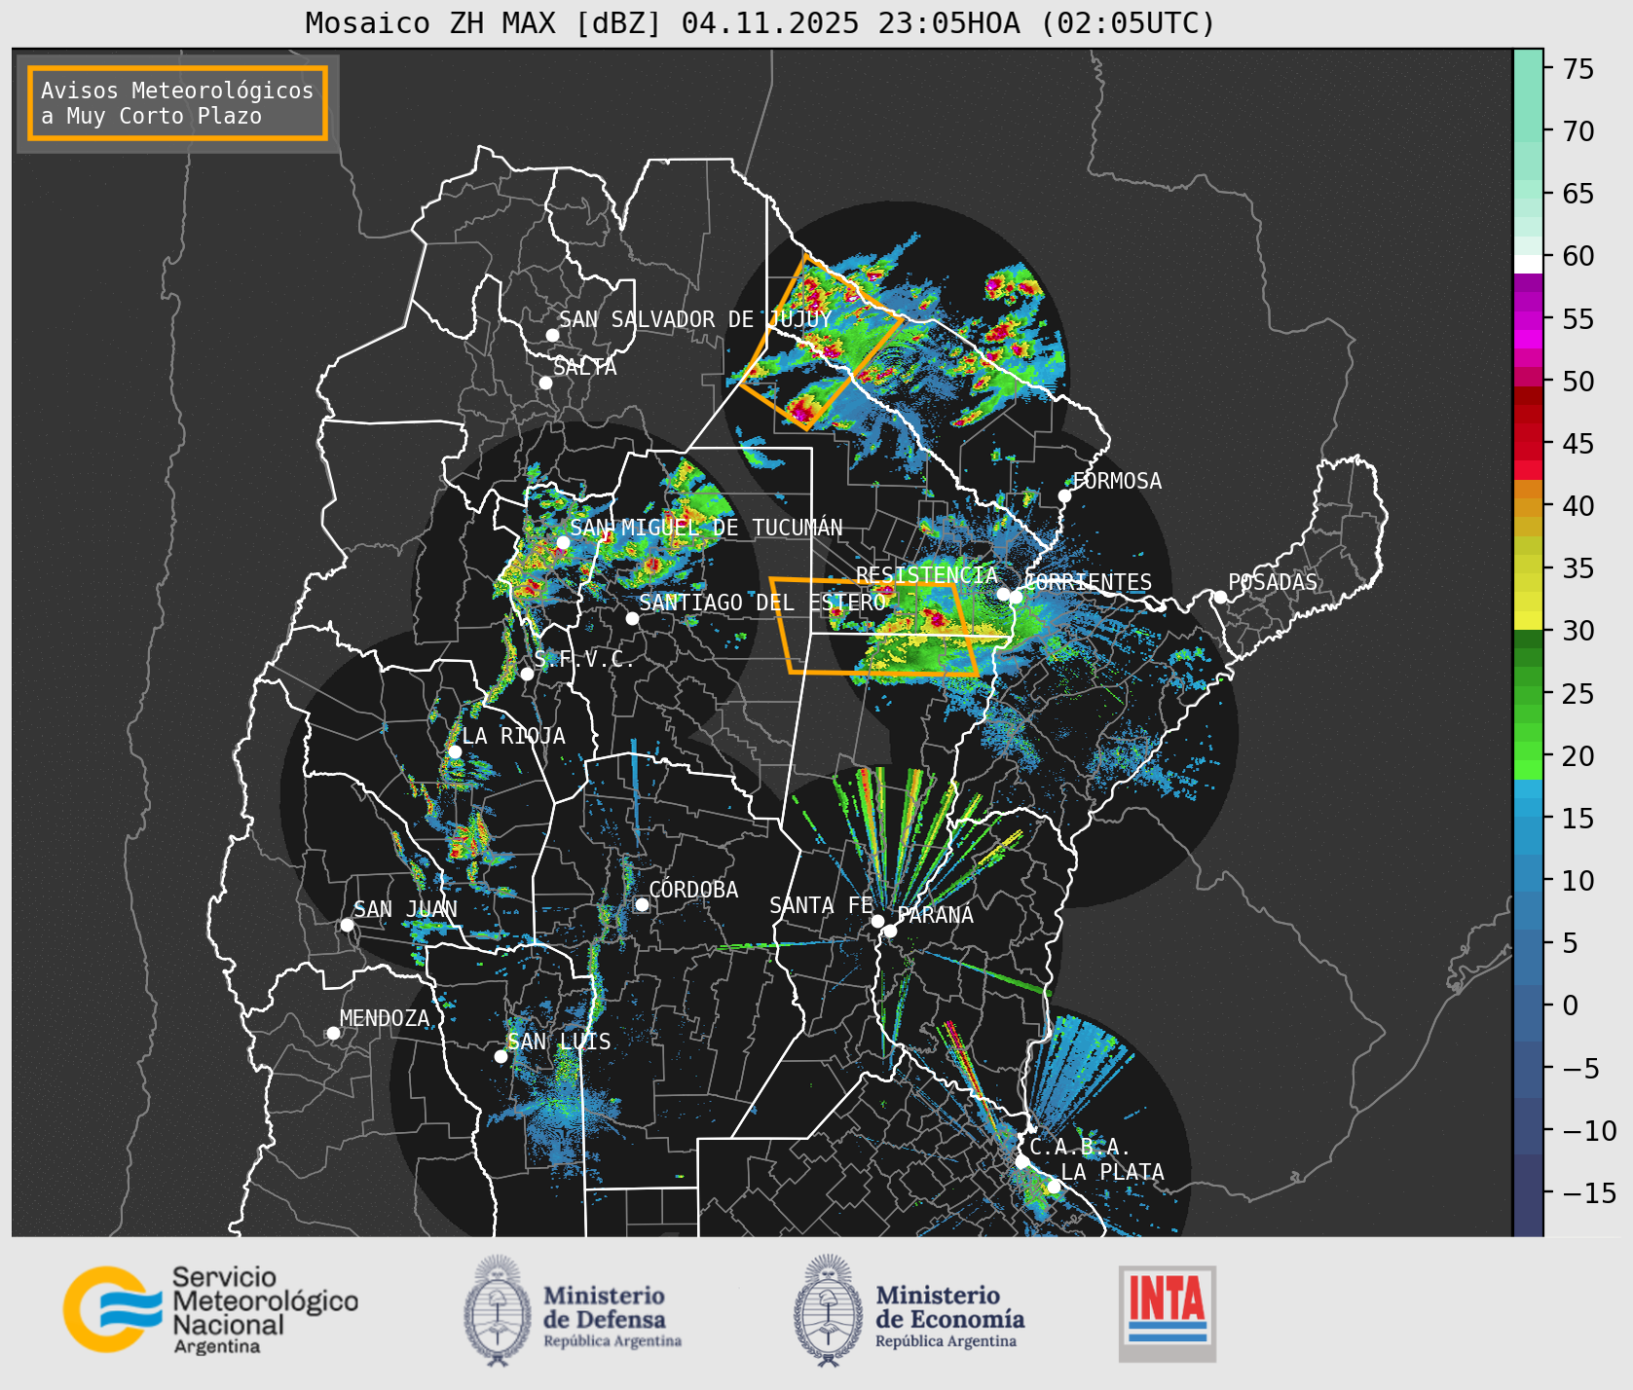Click the 45 dBZ red color band
1633x1390 pixels.
point(1528,444)
